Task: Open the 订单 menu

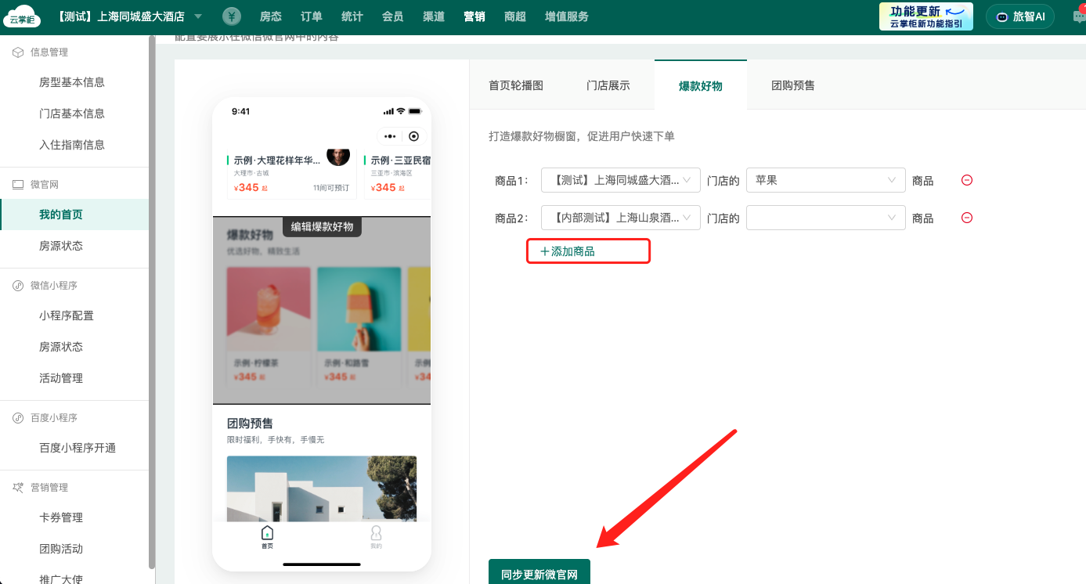Action: coord(312,16)
